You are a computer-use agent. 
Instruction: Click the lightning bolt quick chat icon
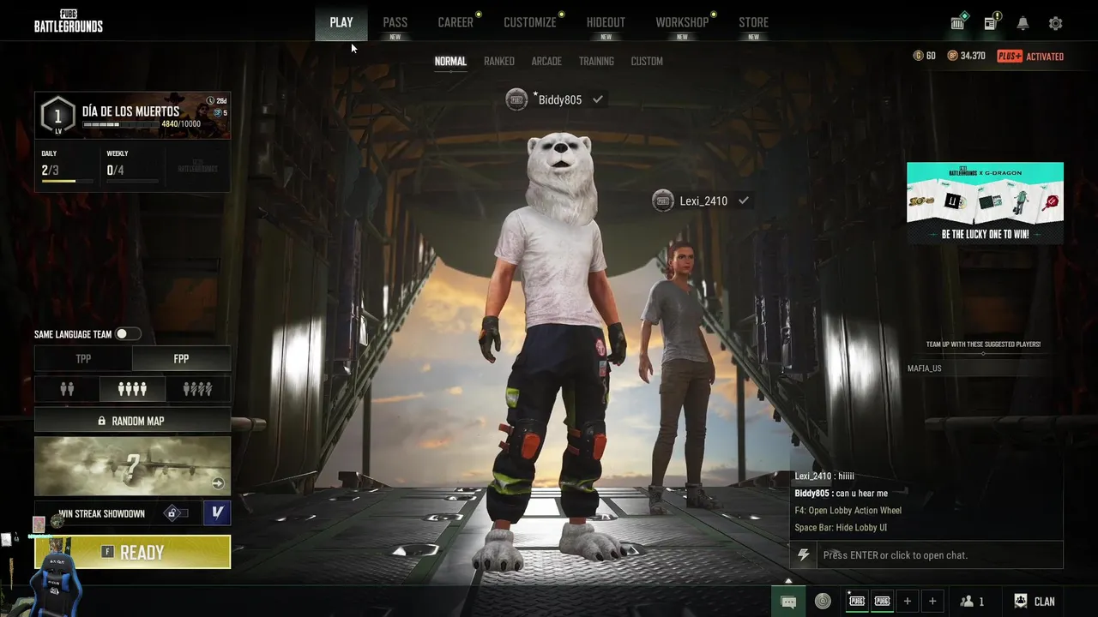804,555
